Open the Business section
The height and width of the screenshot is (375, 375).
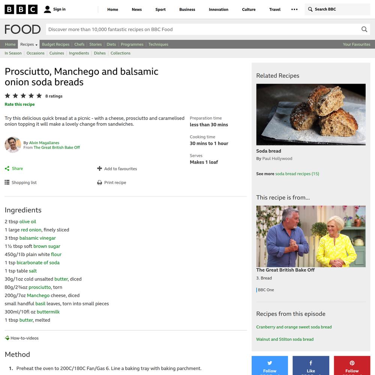(187, 9)
